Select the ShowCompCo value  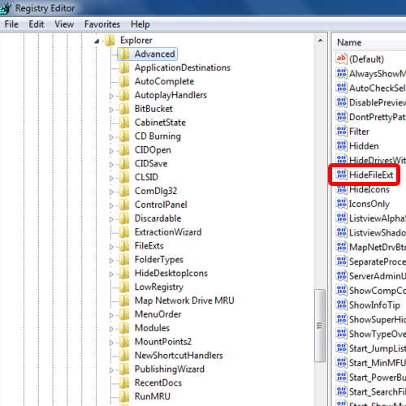(378, 291)
